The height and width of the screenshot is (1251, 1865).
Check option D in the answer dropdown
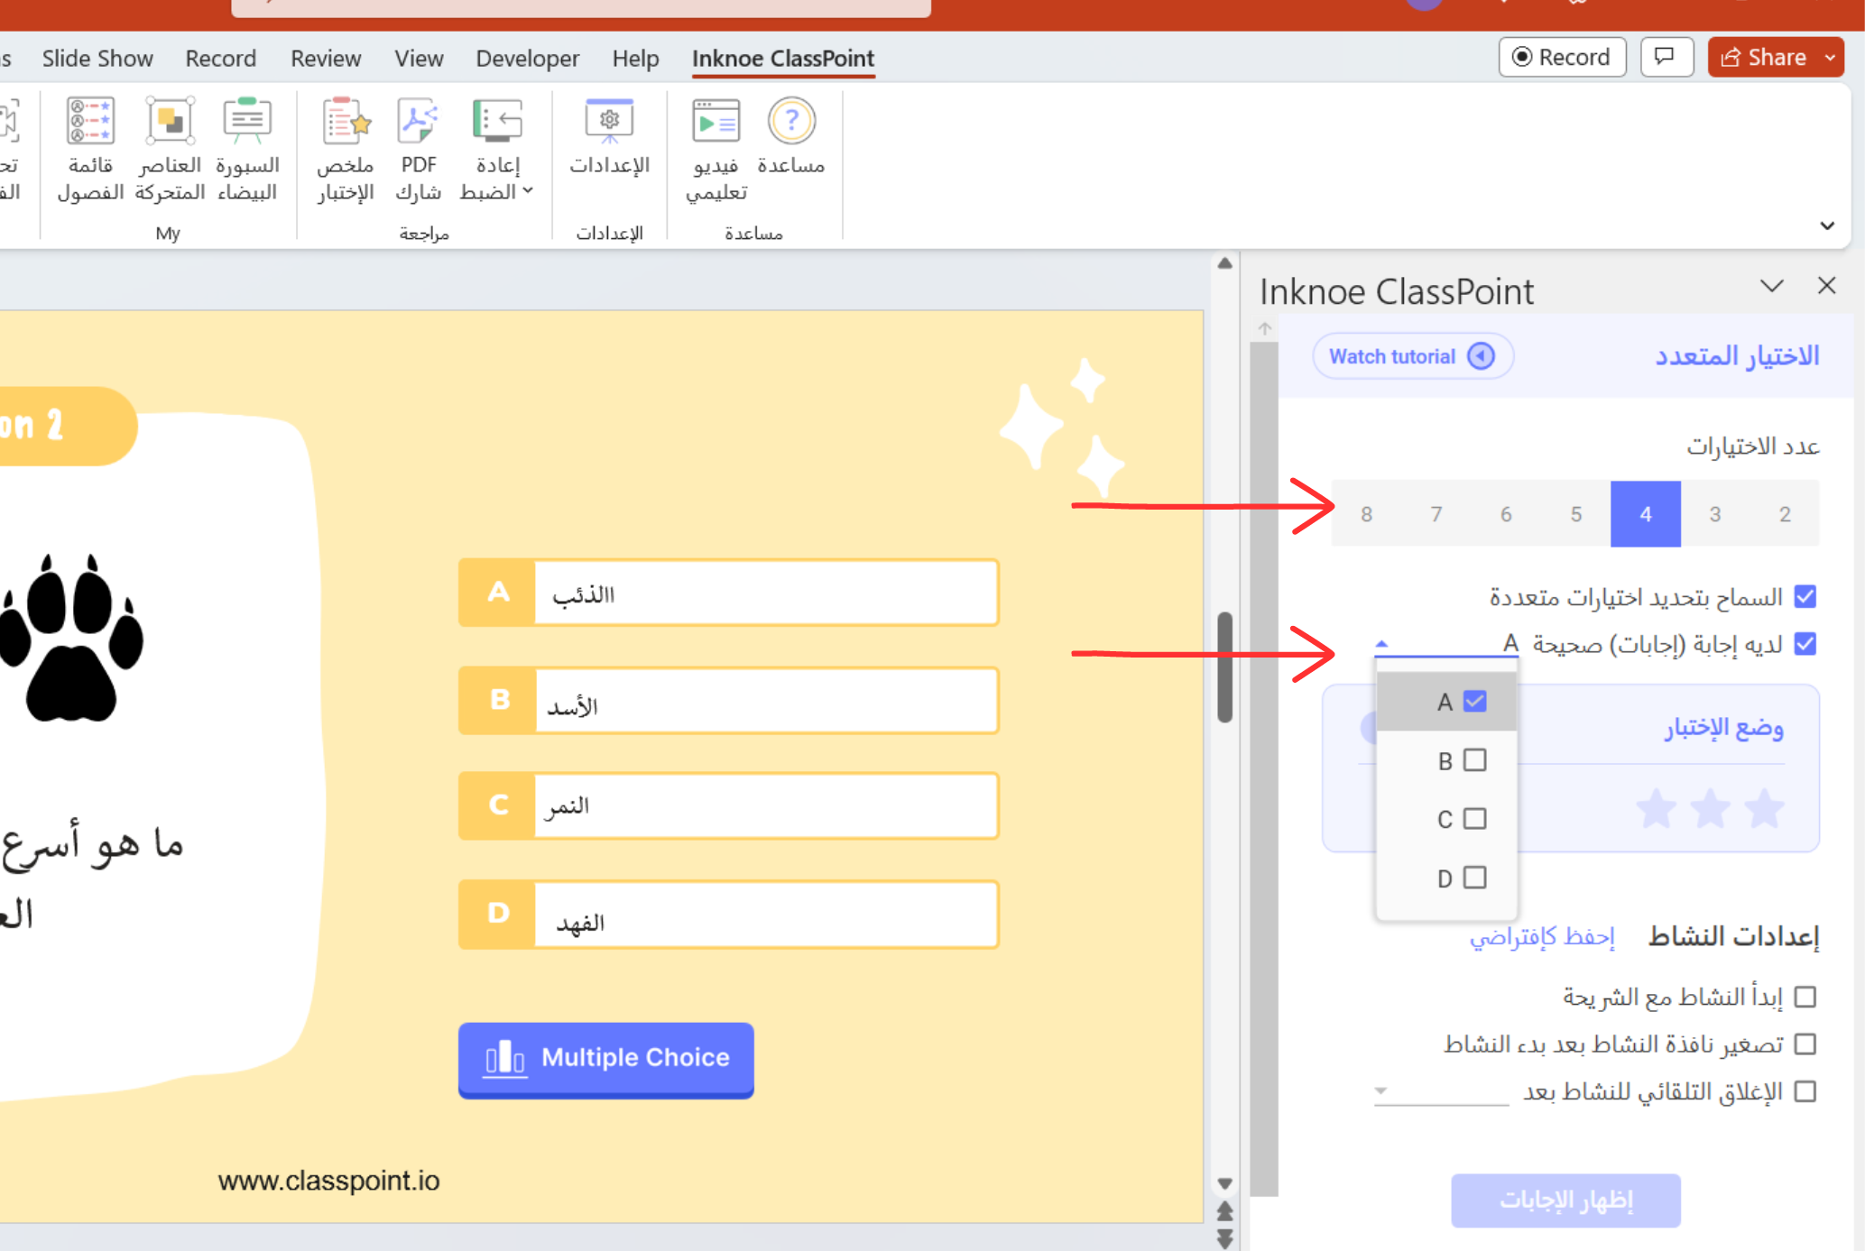tap(1475, 878)
